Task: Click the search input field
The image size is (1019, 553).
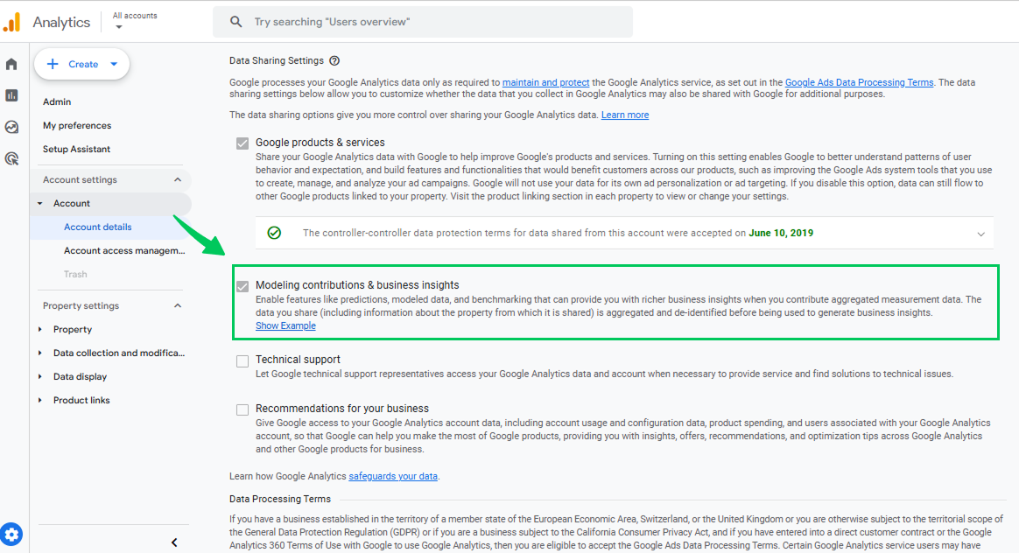Action: pos(423,22)
